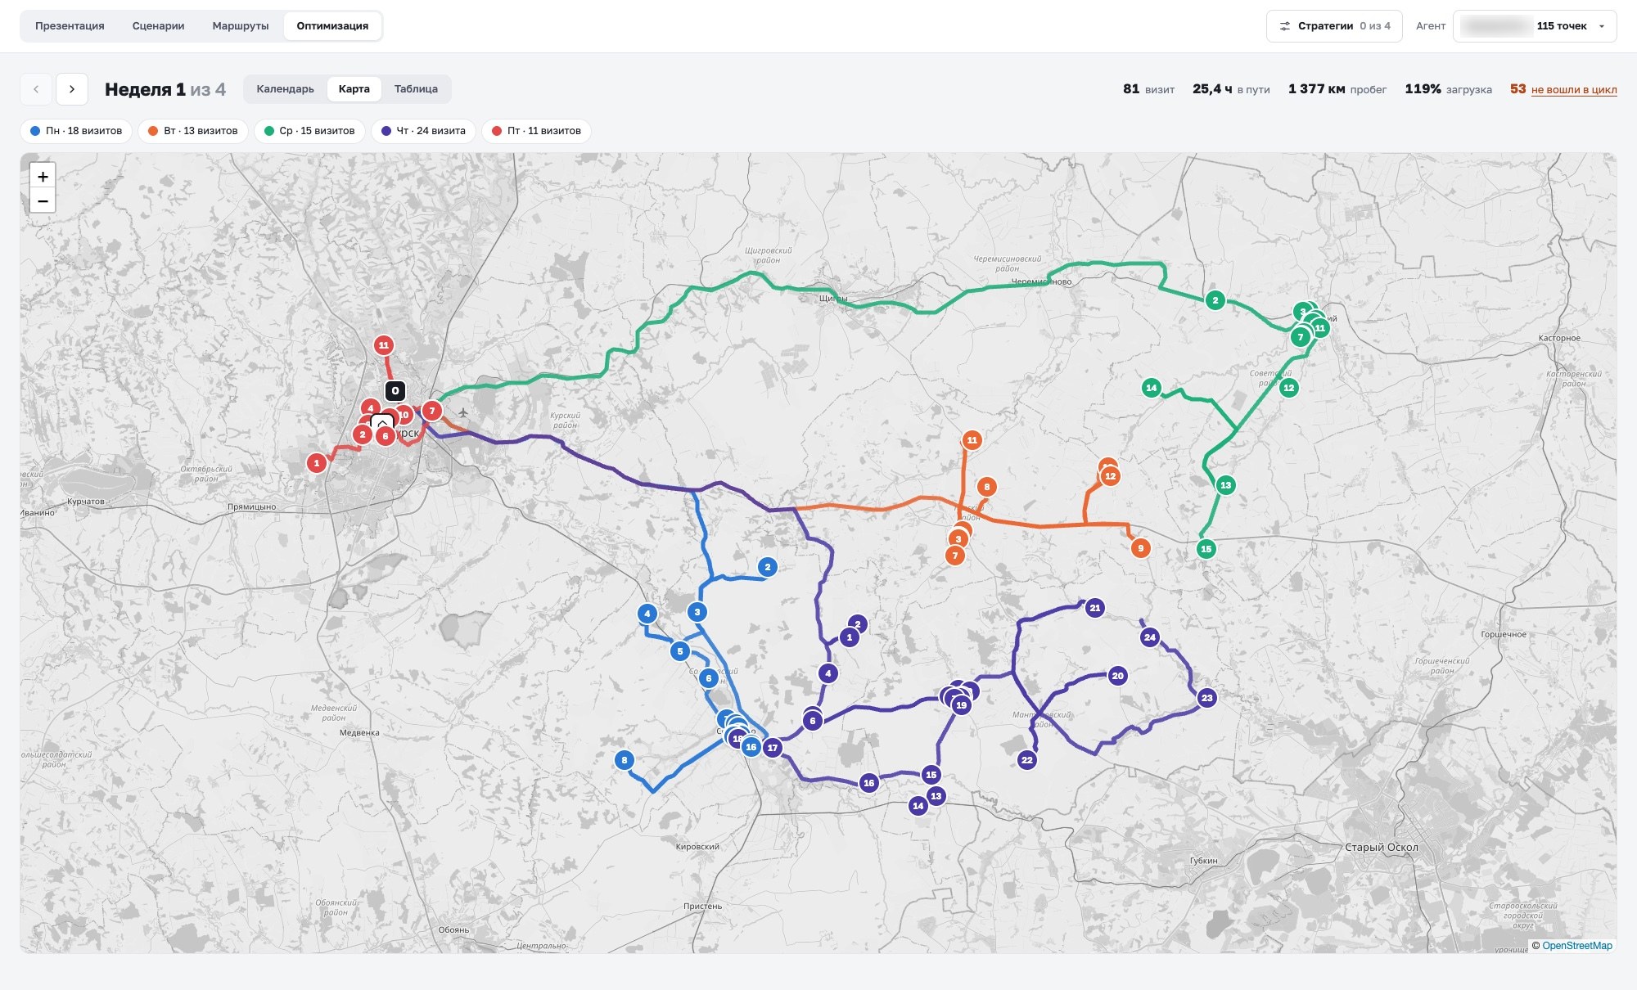Select orange Tuesday stop marker 11
This screenshot has width=1637, height=990.
click(x=972, y=440)
